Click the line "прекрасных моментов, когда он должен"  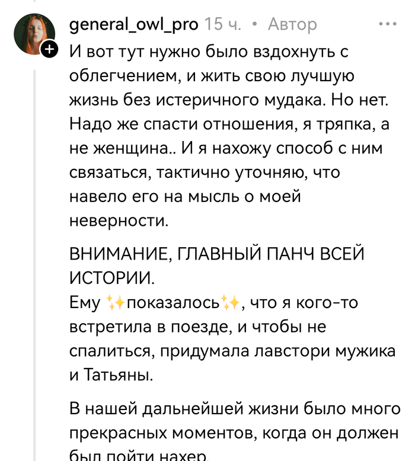234,433
